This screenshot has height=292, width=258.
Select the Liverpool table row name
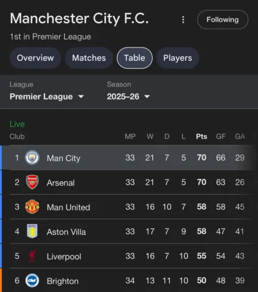[64, 257]
